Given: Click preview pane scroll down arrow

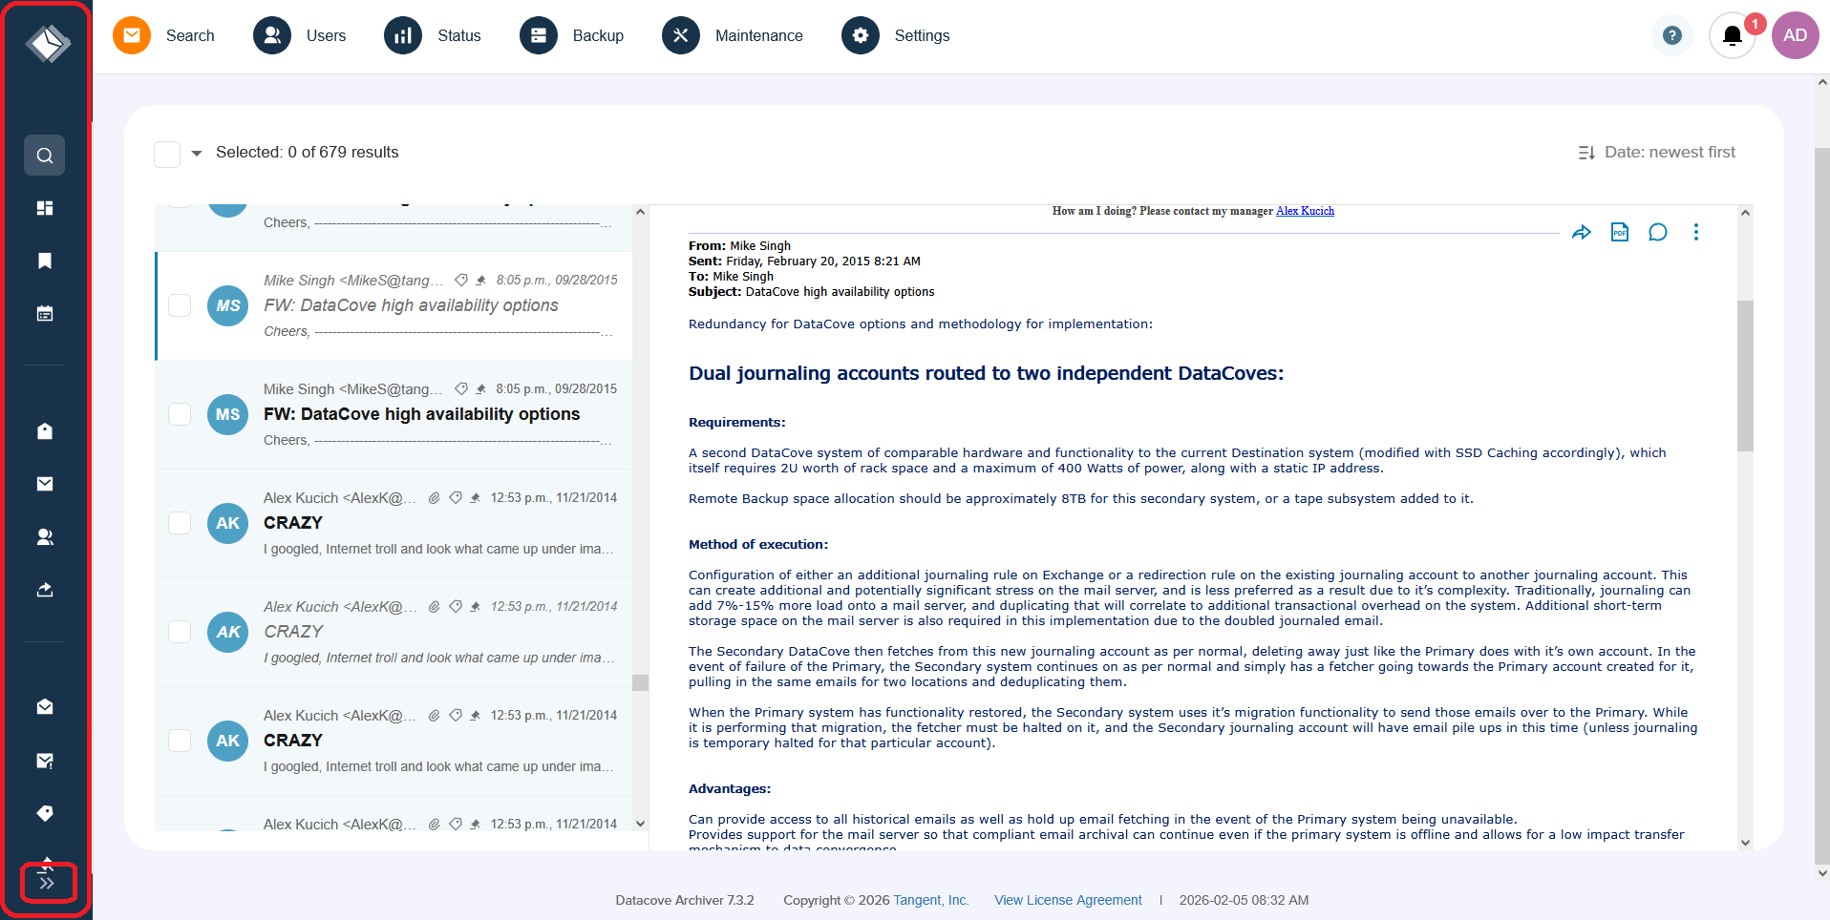Looking at the screenshot, I should click(x=1745, y=842).
